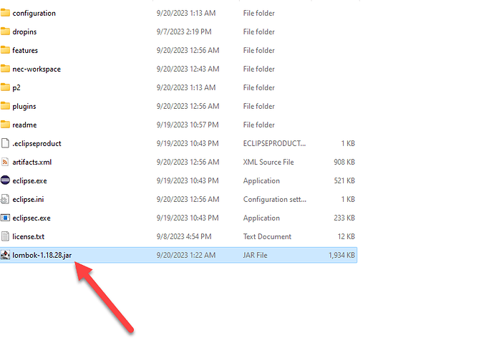
Task: Select the dropins folder name
Action: [24, 32]
